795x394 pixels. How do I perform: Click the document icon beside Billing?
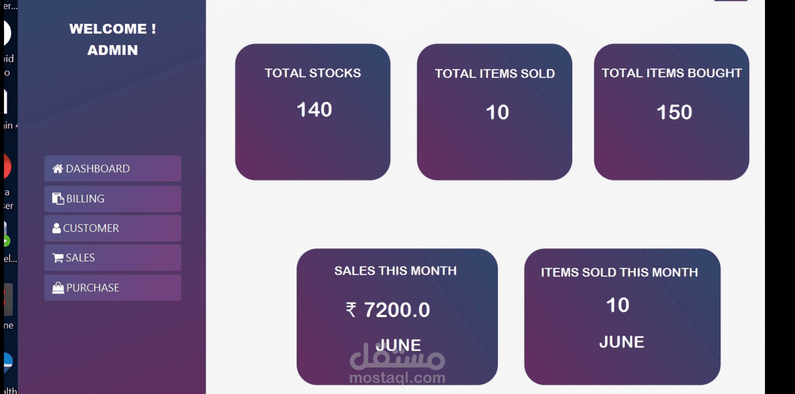click(58, 199)
